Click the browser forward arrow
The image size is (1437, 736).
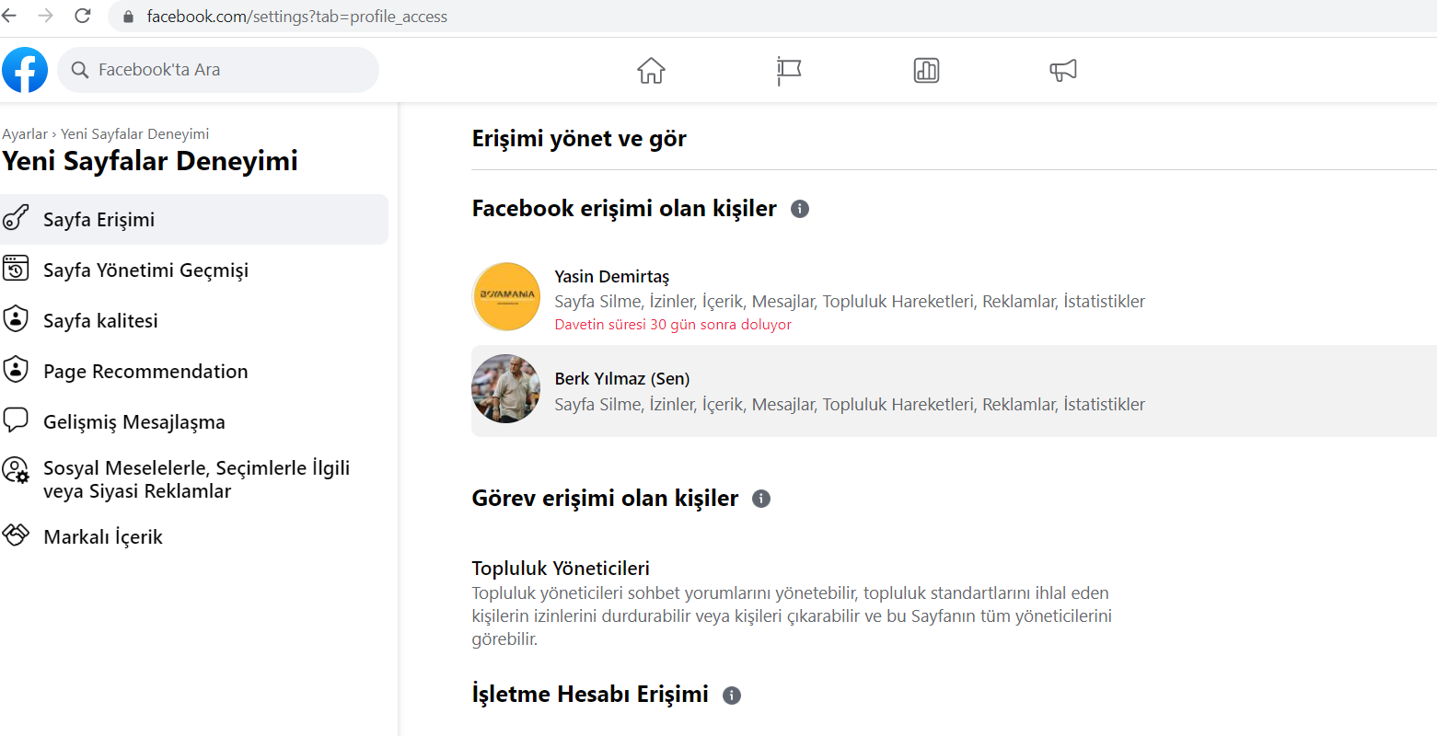pos(46,16)
